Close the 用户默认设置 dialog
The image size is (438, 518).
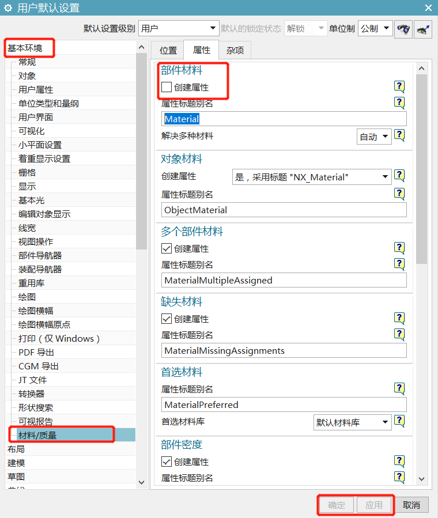(428, 7)
